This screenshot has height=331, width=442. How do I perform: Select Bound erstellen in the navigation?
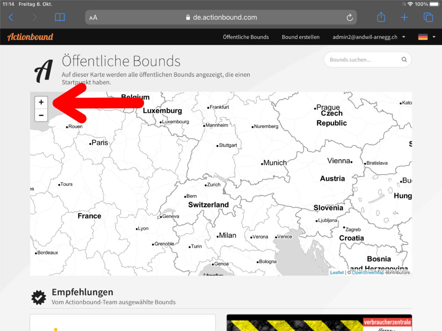point(300,37)
